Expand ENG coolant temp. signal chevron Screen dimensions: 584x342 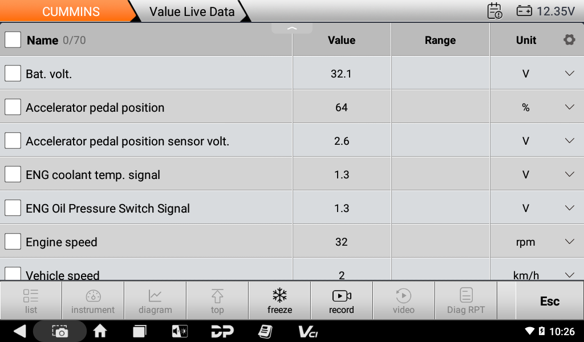569,174
